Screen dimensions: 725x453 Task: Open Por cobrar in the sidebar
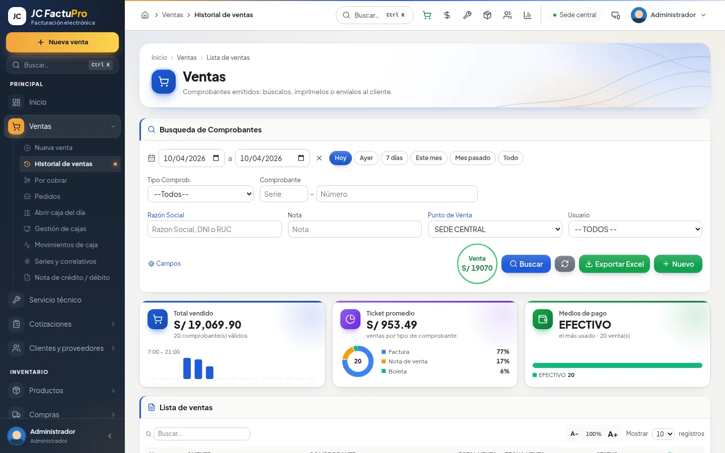[51, 180]
